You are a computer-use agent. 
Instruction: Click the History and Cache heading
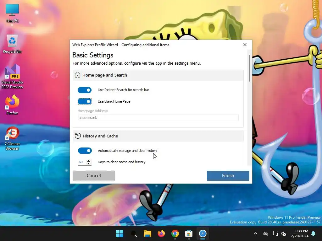tap(100, 136)
